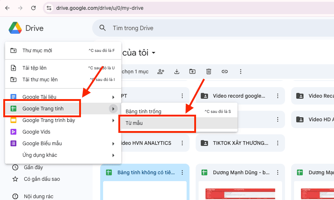Expand Google Biểu mẫu submenu arrow

click(113, 143)
